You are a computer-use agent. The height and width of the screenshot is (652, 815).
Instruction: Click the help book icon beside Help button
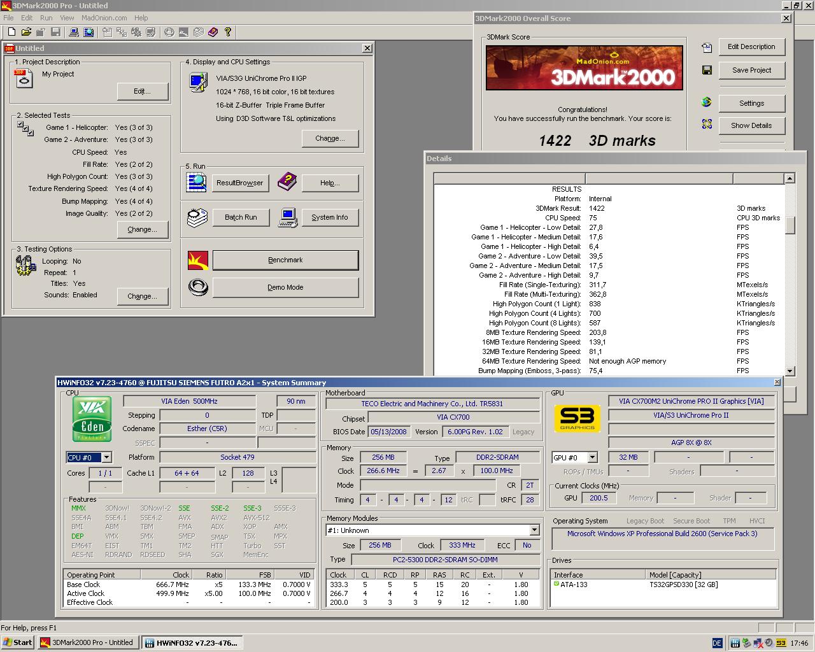click(287, 183)
